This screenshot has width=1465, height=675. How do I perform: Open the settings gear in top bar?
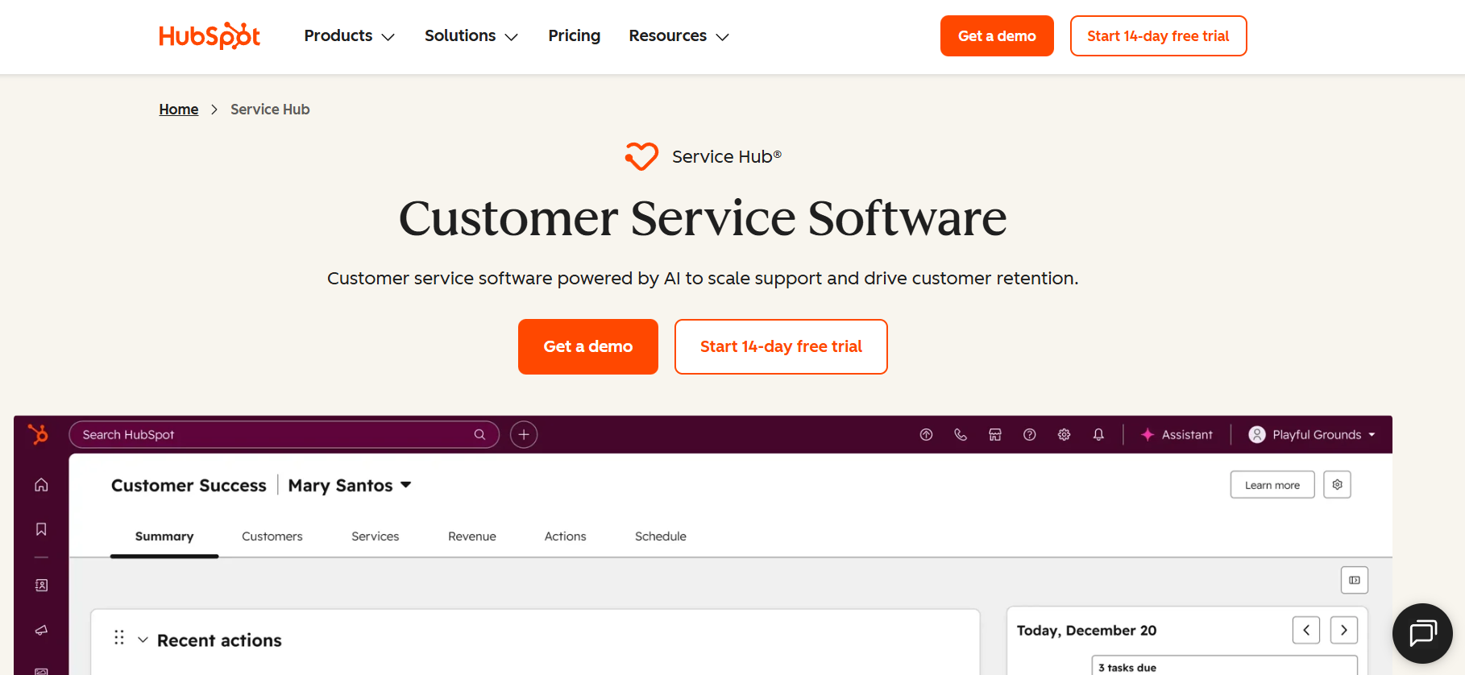click(x=1064, y=434)
